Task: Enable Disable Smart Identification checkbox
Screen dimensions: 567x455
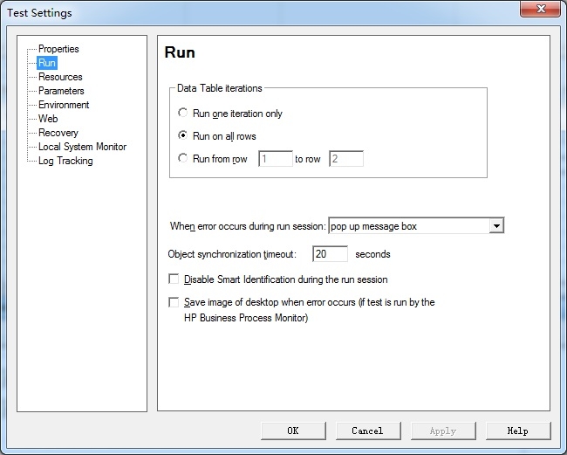Action: click(x=174, y=279)
